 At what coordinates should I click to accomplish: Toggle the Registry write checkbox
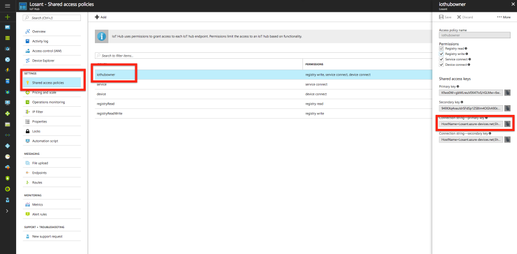coord(442,54)
